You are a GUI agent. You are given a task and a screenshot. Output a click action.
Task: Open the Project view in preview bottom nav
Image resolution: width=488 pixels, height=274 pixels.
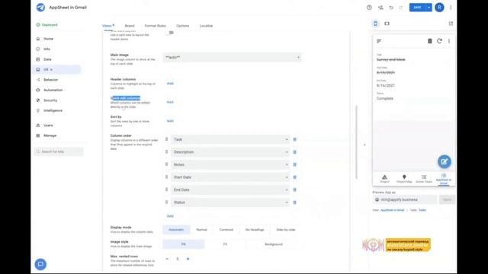point(384,179)
